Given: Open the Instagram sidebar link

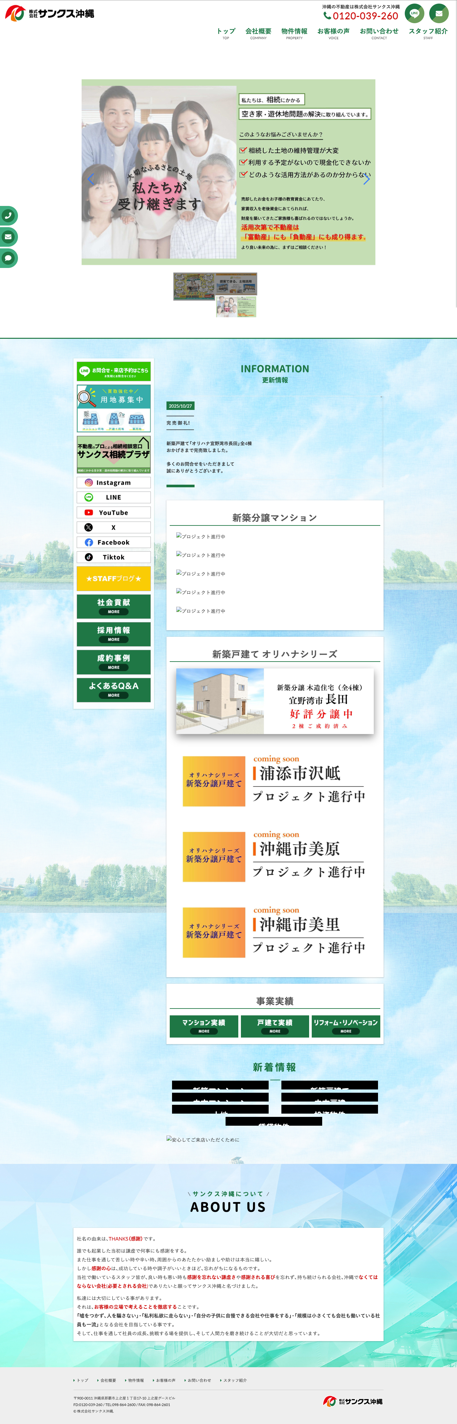Looking at the screenshot, I should 113,483.
